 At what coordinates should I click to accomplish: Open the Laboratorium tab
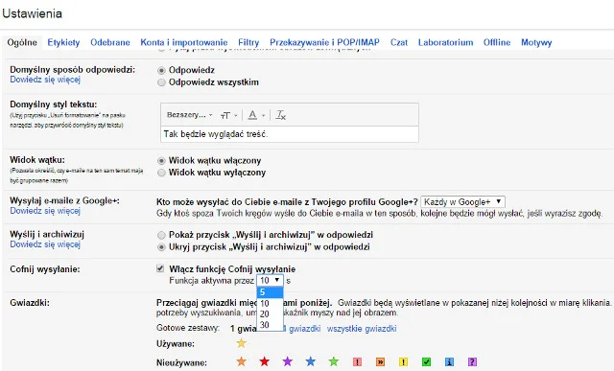pos(445,42)
